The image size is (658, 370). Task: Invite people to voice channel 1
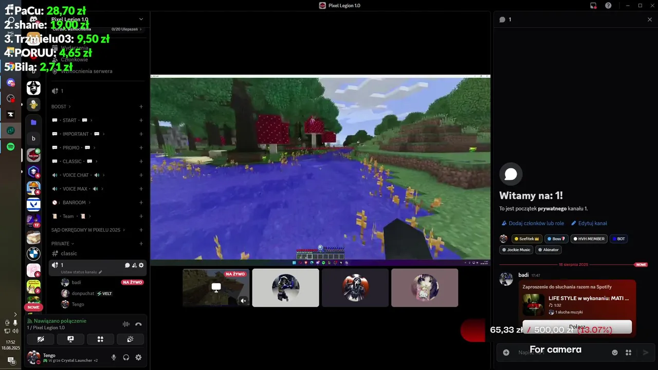[134, 265]
